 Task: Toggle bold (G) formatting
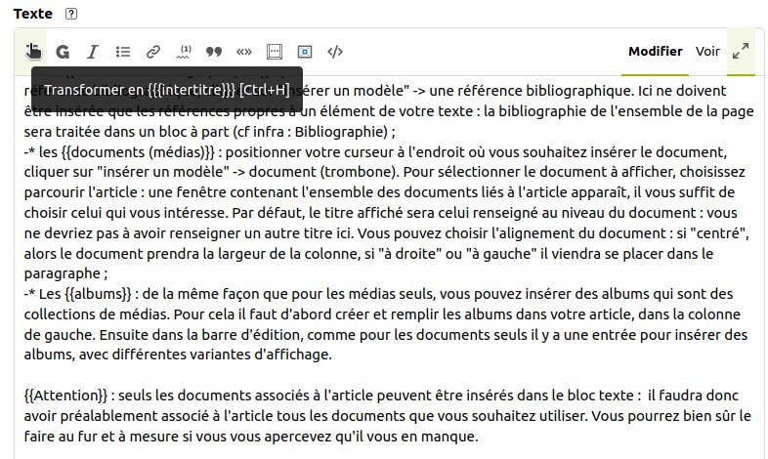tap(63, 52)
